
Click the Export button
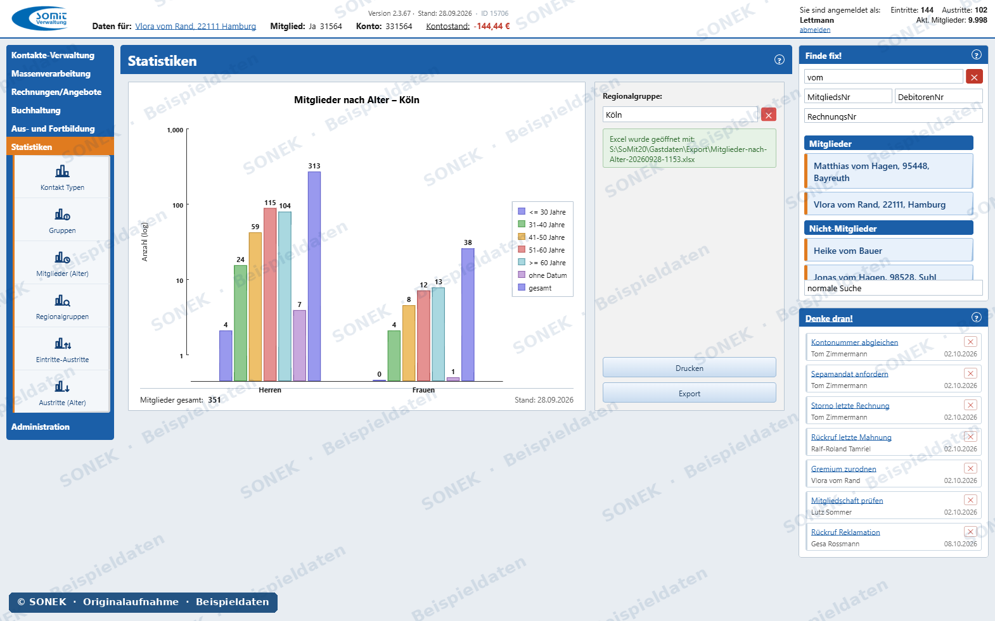tap(690, 393)
